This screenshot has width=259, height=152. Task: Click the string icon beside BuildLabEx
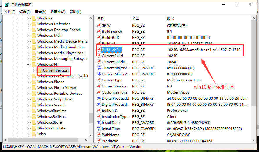(x=99, y=50)
